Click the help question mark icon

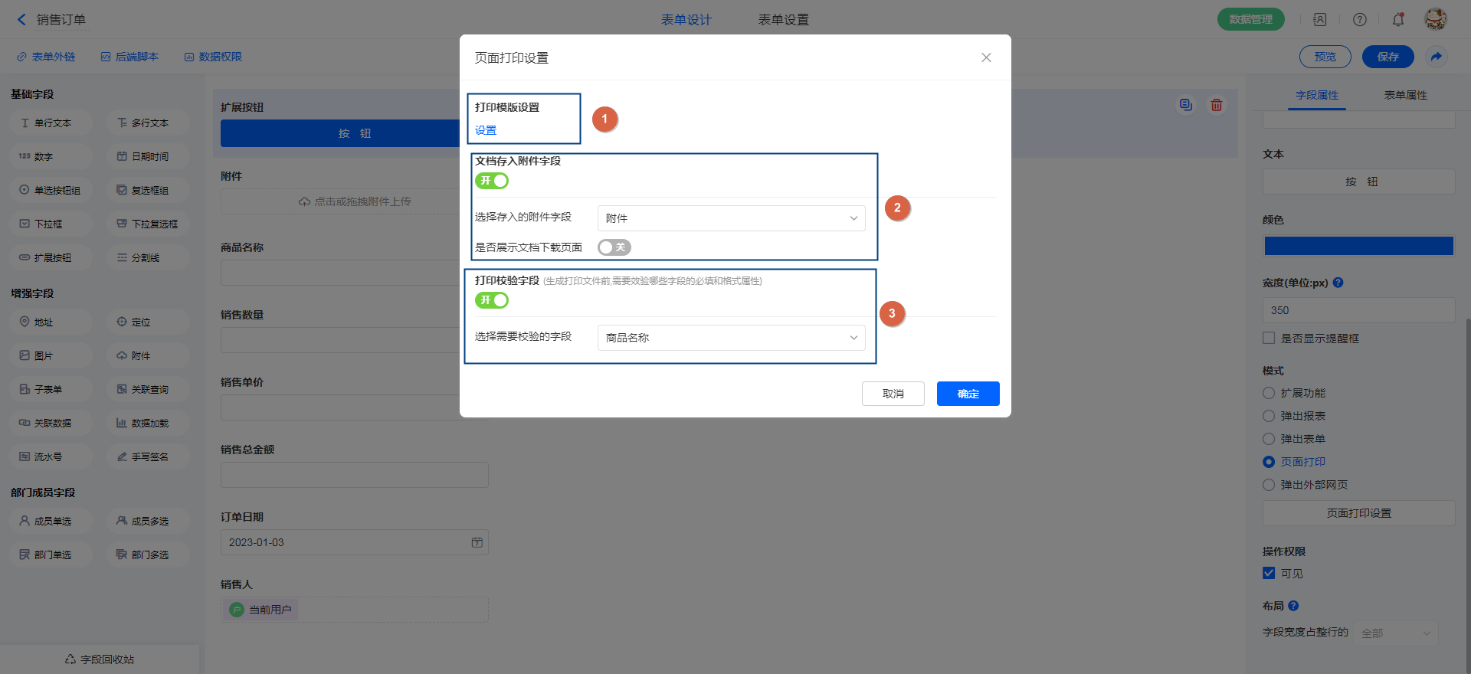[x=1360, y=20]
